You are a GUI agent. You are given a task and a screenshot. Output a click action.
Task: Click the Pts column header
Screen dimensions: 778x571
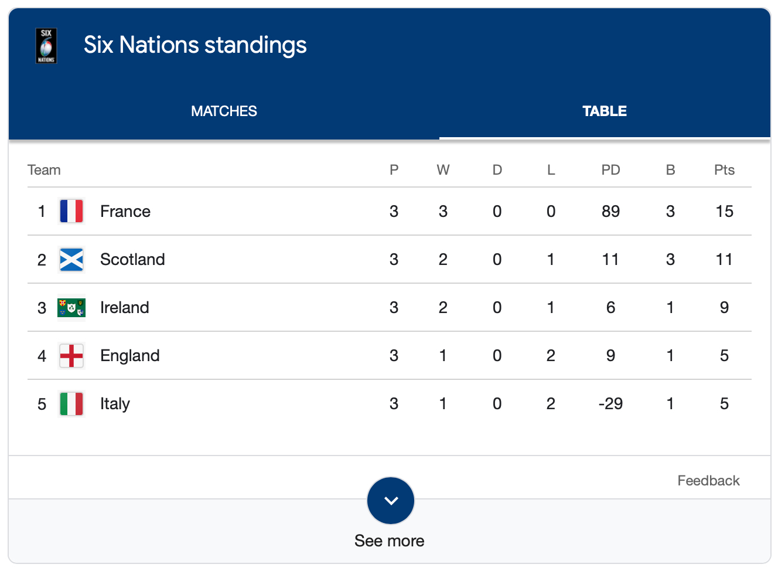tap(724, 170)
